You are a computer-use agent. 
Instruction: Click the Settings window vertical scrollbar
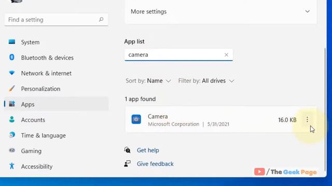pos(325,110)
